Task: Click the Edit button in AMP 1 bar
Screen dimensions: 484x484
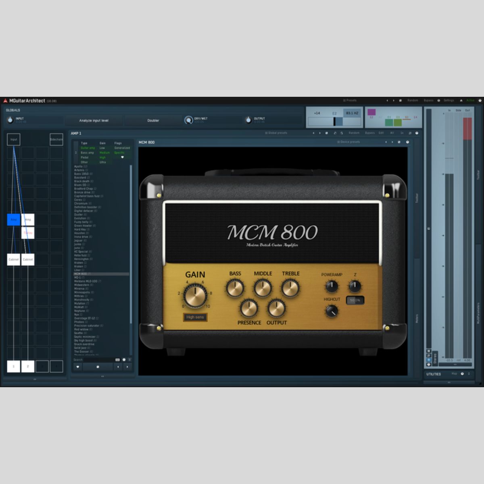Action: [381, 133]
